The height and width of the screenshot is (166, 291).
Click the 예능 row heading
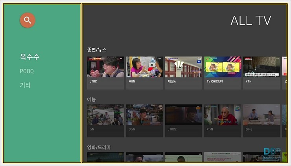click(92, 100)
